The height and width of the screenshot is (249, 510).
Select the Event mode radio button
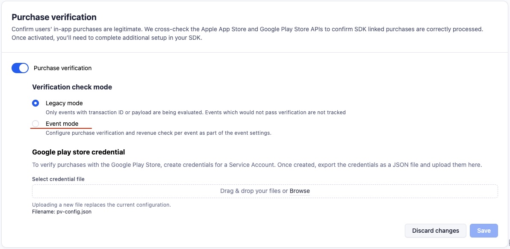point(36,124)
